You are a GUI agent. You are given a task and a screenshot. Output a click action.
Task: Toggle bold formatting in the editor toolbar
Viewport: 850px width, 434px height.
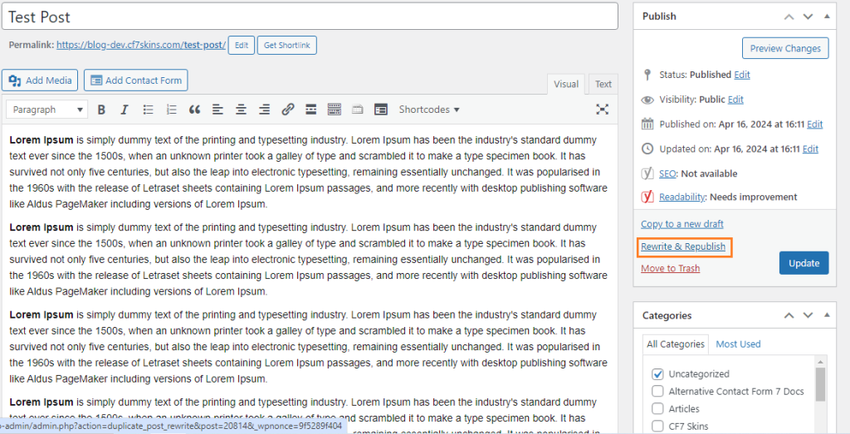tap(101, 110)
